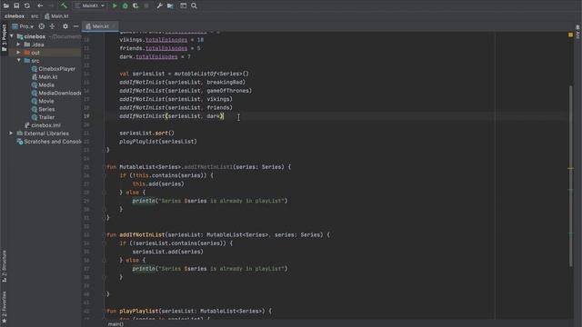This screenshot has height=327, width=582.
Task: Expand the out folder
Action: [18, 53]
